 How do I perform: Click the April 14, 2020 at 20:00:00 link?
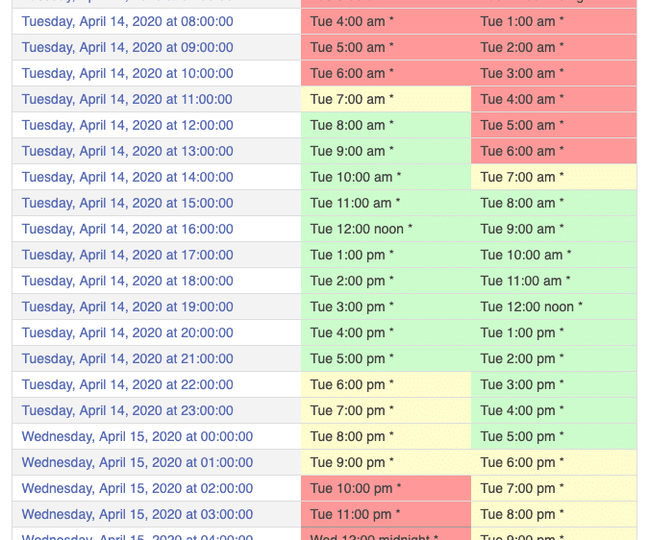tap(127, 332)
